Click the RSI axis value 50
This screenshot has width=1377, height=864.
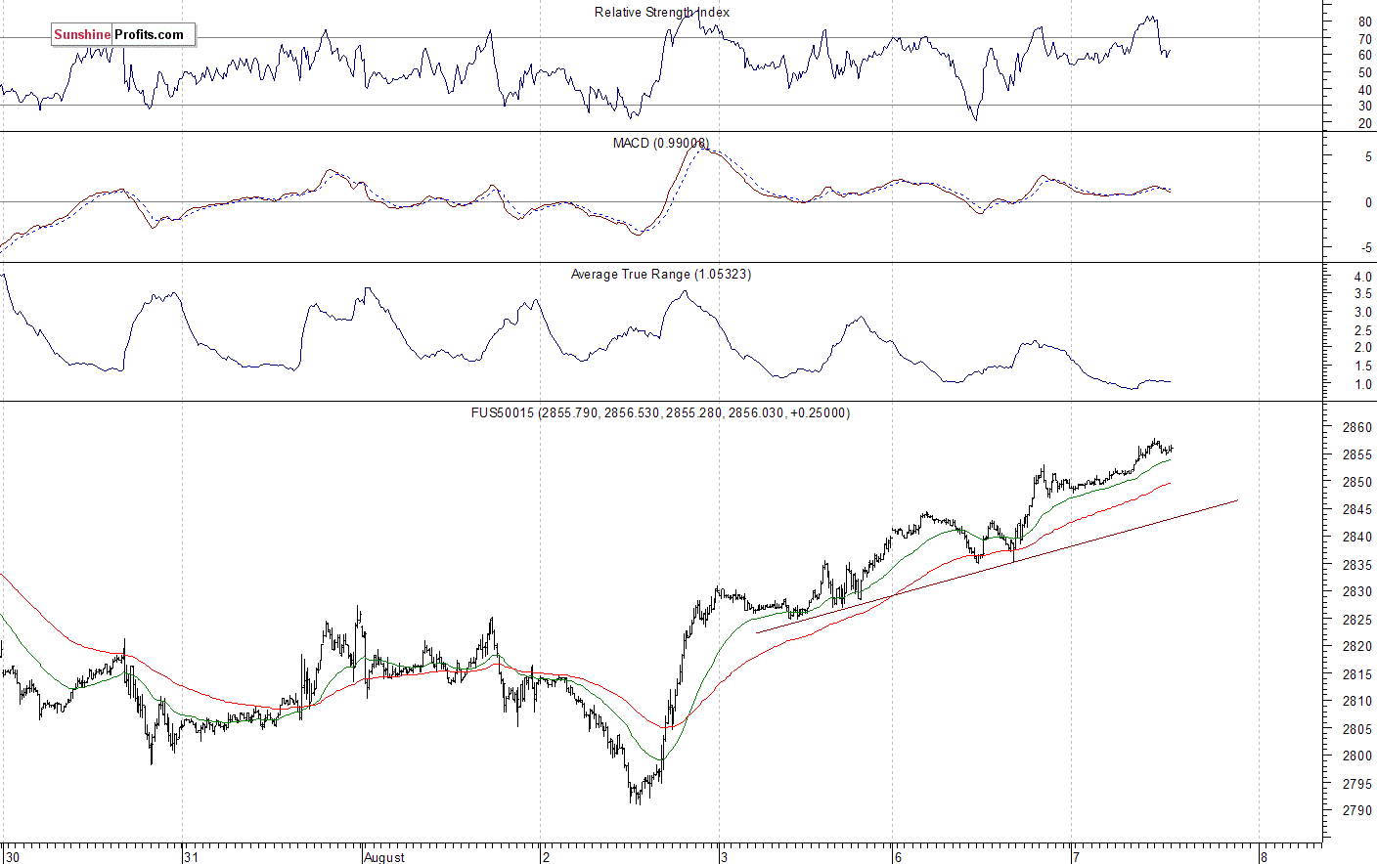1364,72
